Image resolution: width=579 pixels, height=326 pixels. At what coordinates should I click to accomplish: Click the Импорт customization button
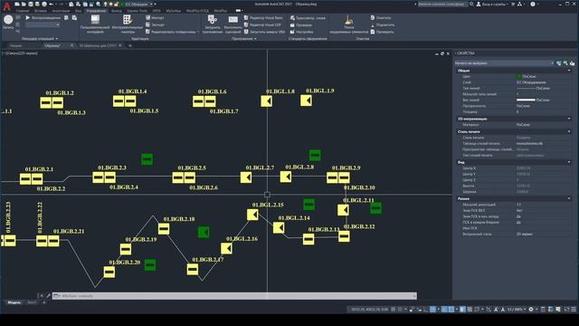155,17
